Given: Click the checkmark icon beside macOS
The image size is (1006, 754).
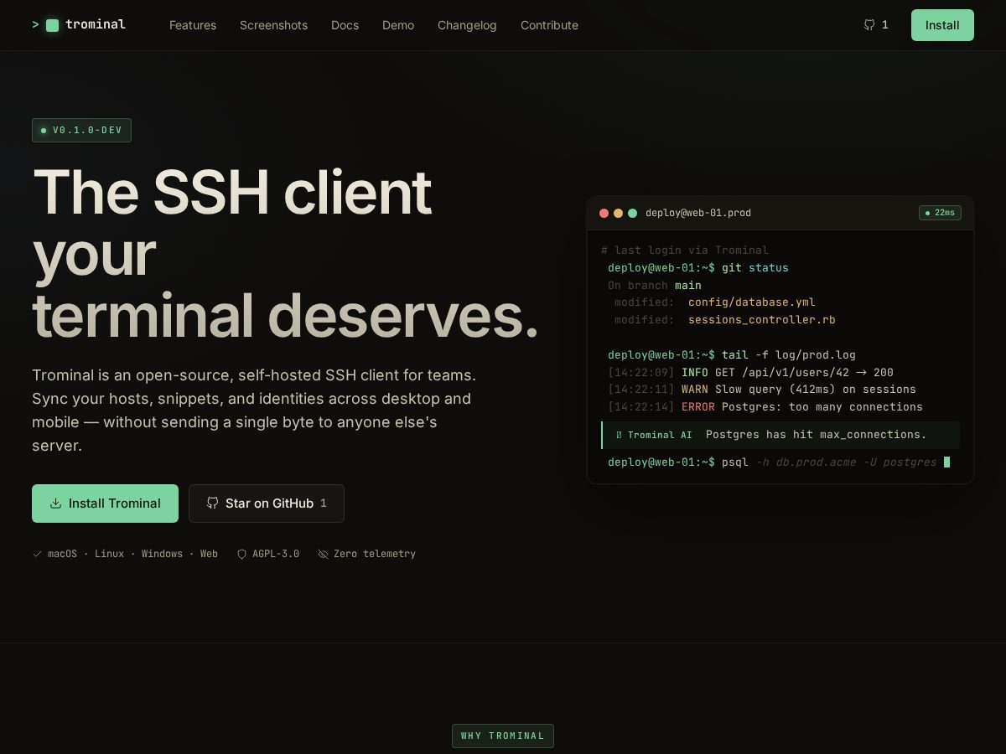Looking at the screenshot, I should pyautogui.click(x=37, y=554).
